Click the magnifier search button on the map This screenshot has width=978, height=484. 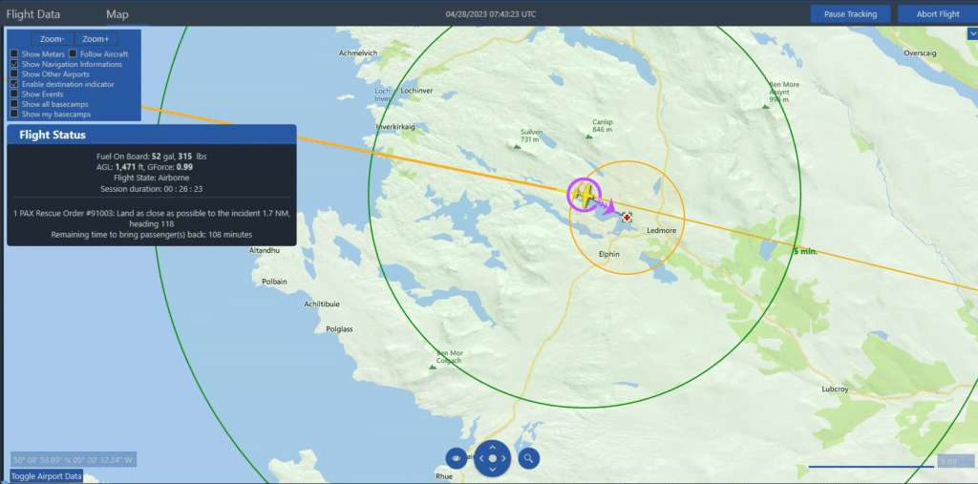coord(528,458)
